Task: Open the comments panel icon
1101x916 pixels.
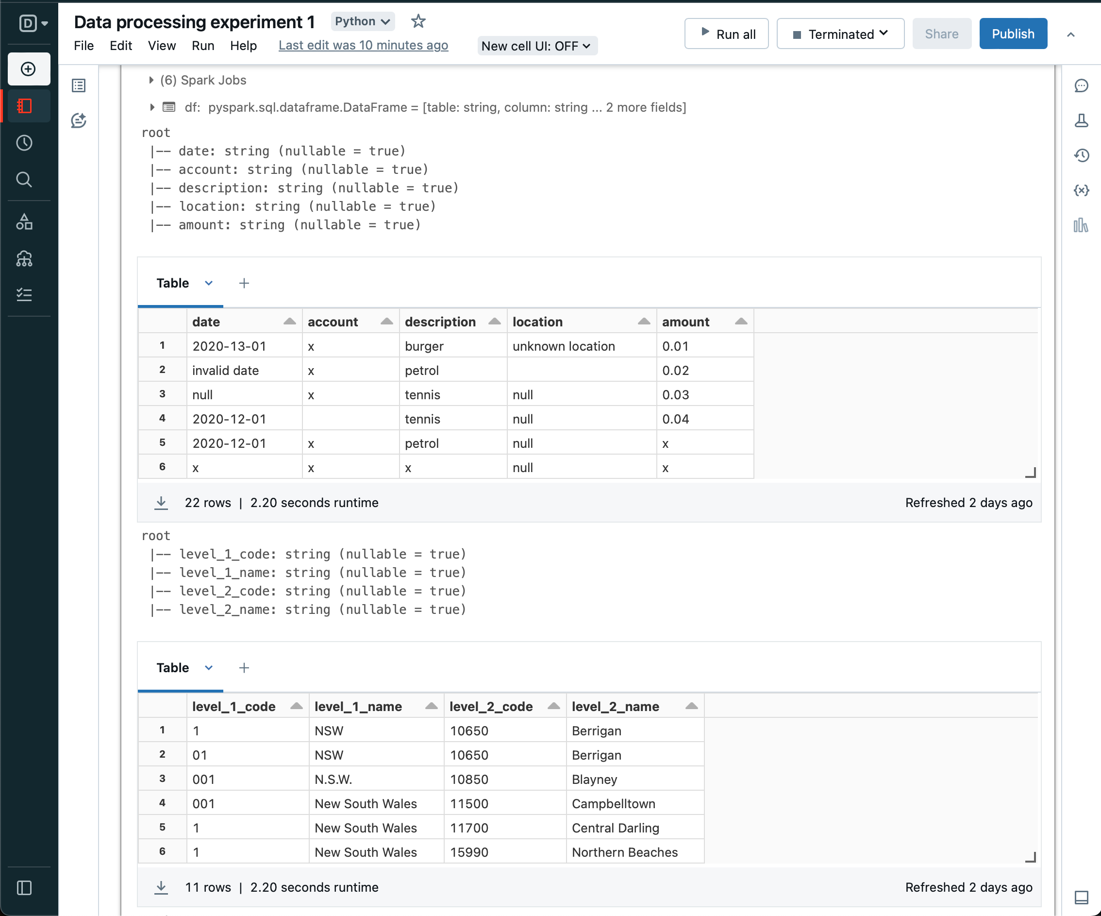Action: click(x=1081, y=85)
